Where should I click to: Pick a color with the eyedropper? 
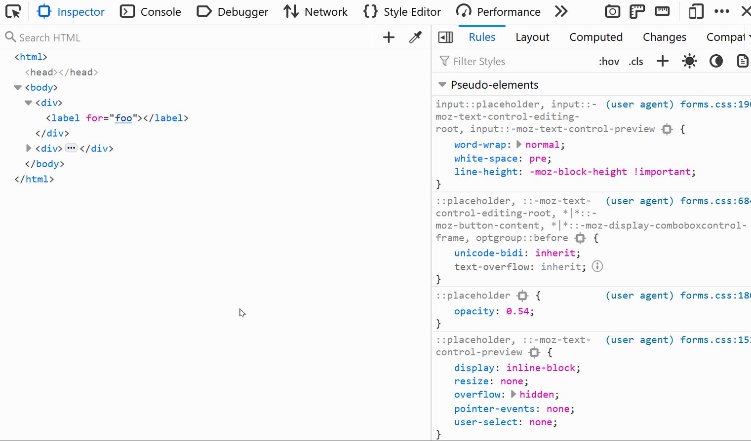415,37
